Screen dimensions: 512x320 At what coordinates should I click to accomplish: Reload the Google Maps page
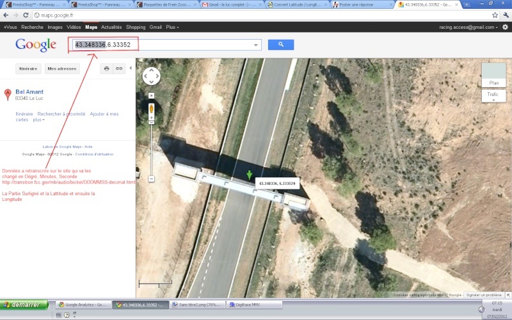[x=26, y=15]
